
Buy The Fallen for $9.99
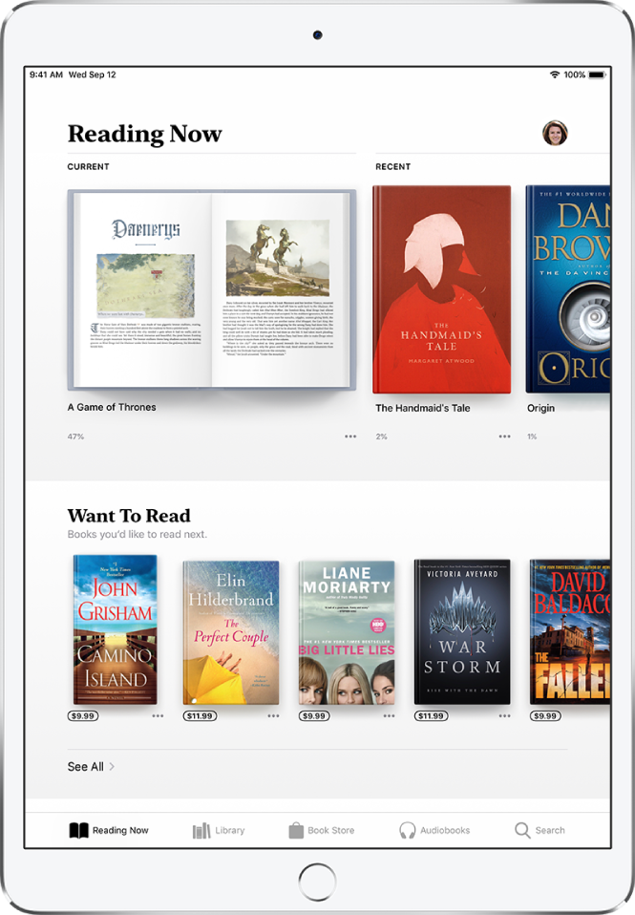tap(545, 715)
